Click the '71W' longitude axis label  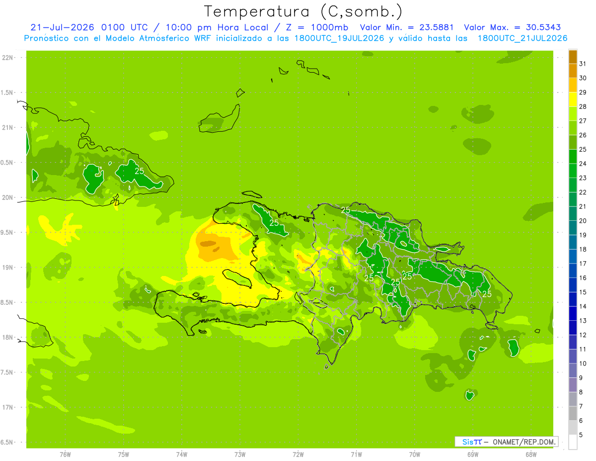[x=356, y=455]
